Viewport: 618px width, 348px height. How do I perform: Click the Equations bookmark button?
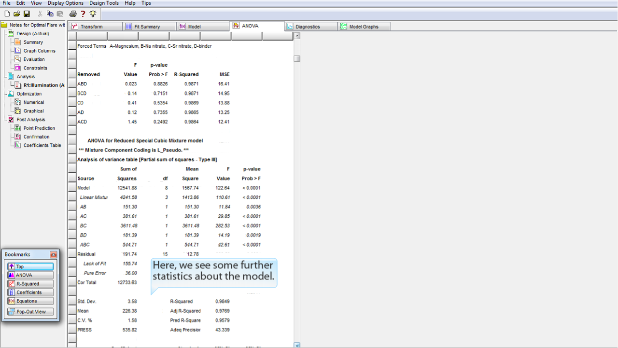click(30, 301)
